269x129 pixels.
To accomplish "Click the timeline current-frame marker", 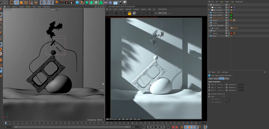I will pyautogui.click(x=6, y=123).
